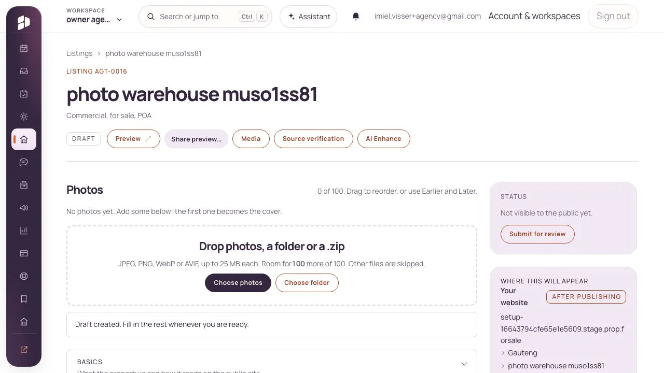
Task: Open the chat bubble sidebar icon
Action: pyautogui.click(x=24, y=162)
